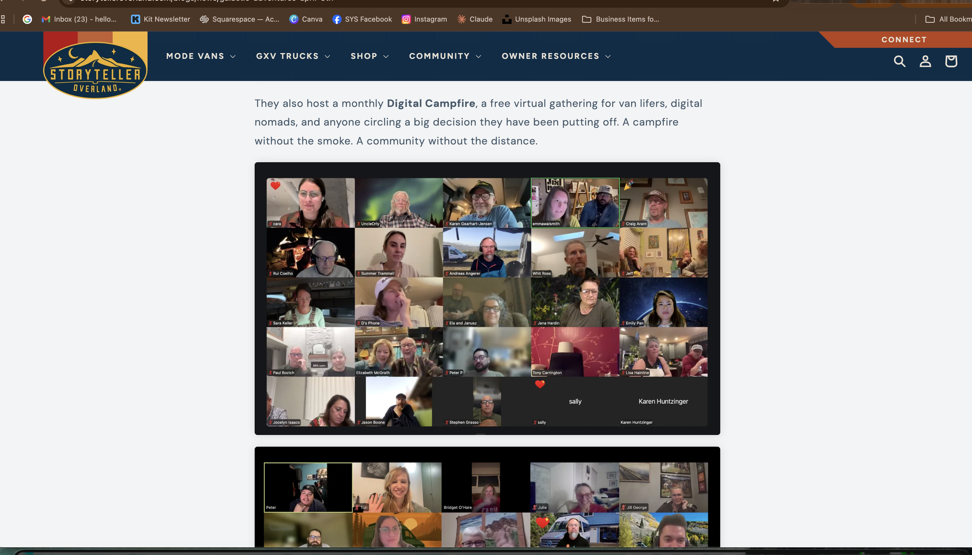The width and height of the screenshot is (972, 555).
Task: Open the Instagram bookmark
Action: (x=424, y=19)
